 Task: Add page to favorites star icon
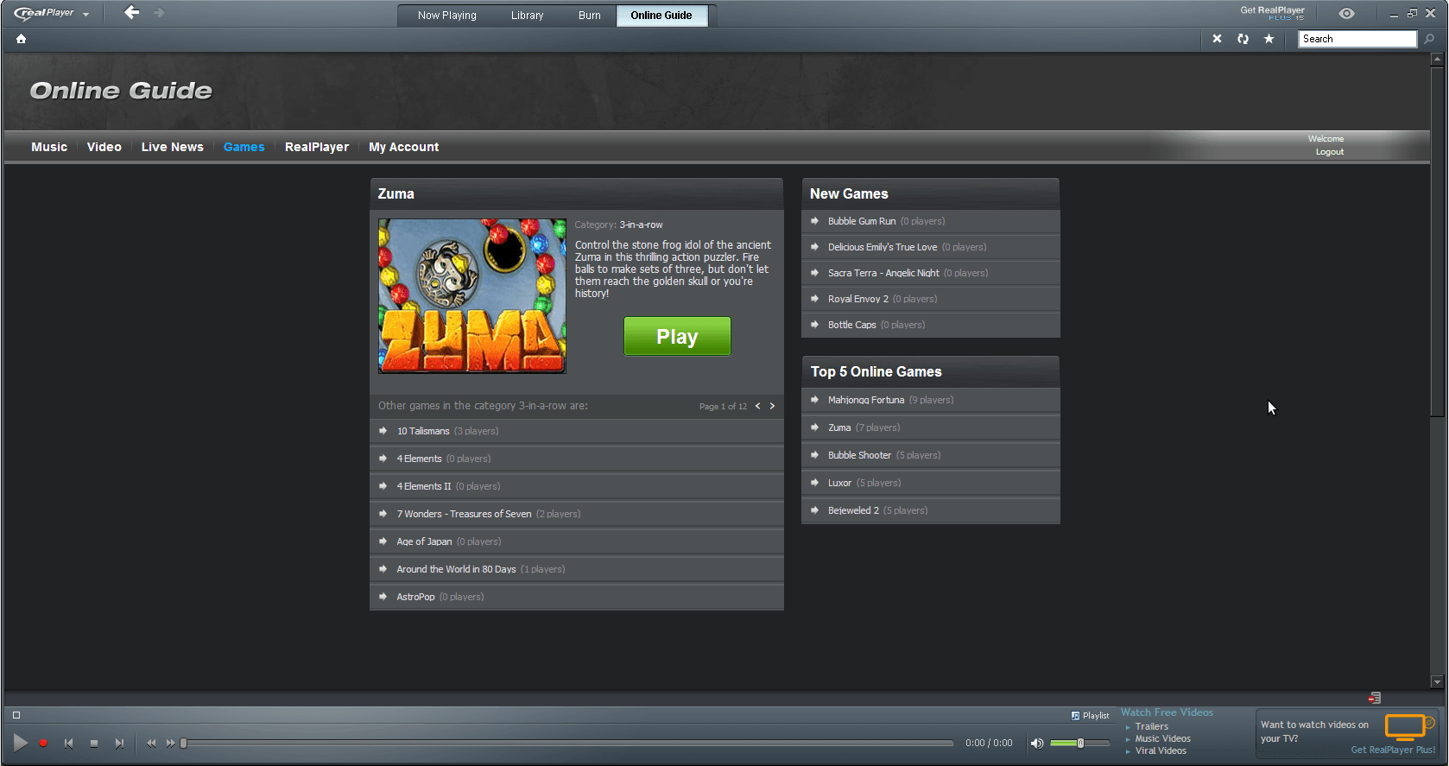point(1269,39)
